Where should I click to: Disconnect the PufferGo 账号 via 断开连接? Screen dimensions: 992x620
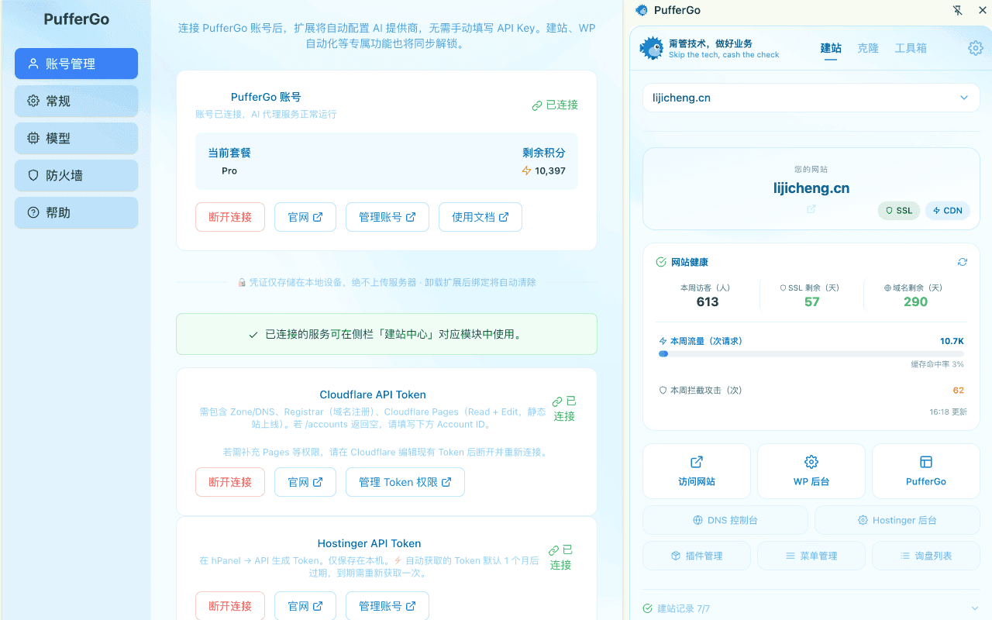tap(230, 217)
